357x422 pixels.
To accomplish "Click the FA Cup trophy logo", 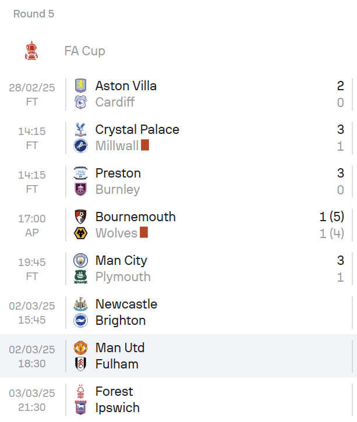I will (x=31, y=51).
